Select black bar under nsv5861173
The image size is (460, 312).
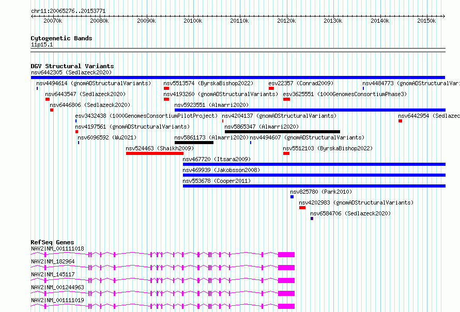tap(194, 143)
